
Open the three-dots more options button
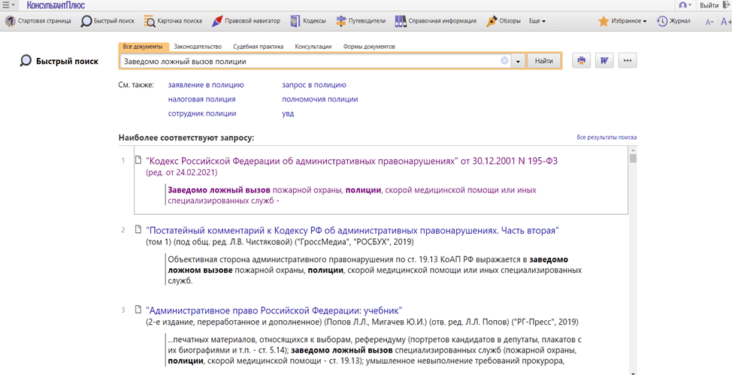click(628, 61)
